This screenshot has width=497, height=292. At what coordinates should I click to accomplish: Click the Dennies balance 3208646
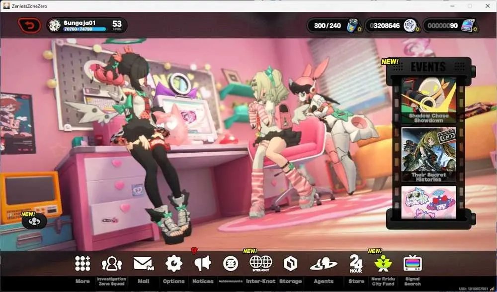pos(385,25)
